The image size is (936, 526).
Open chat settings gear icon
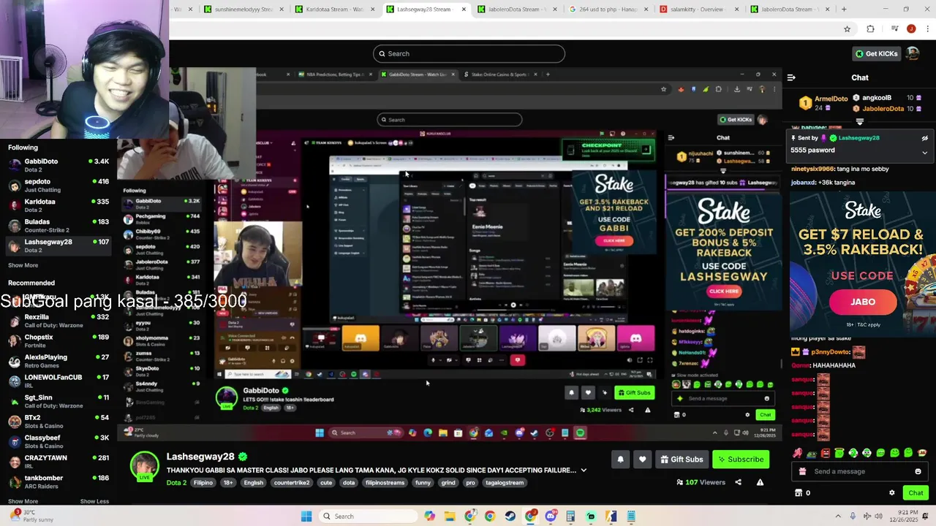coord(891,493)
